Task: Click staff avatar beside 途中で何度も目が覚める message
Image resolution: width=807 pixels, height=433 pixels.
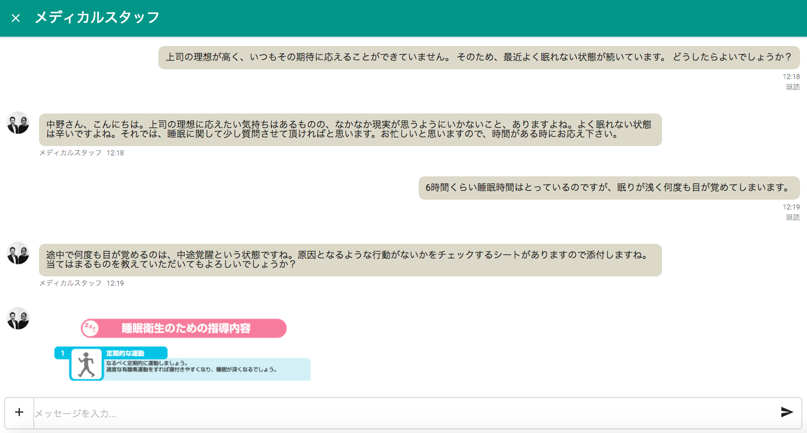Action: click(x=18, y=253)
